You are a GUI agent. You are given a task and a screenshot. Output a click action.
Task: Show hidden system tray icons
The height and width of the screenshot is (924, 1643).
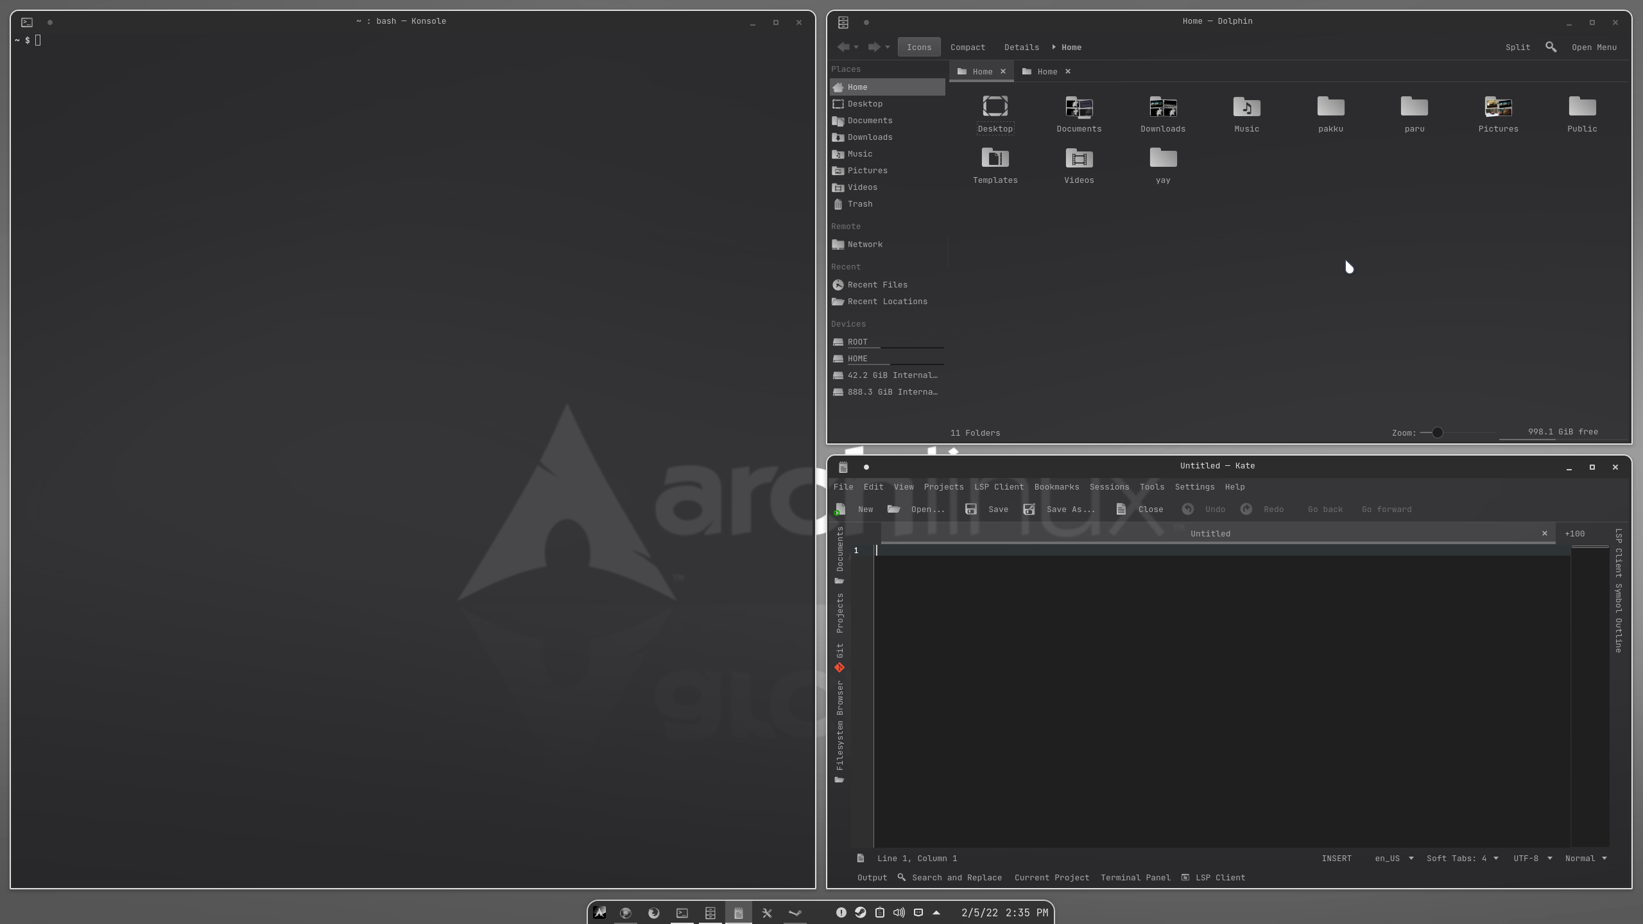pyautogui.click(x=936, y=912)
